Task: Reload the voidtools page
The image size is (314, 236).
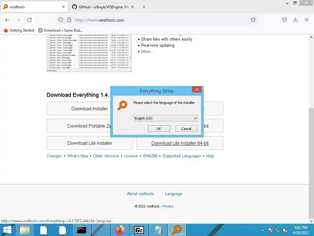Action: coord(29,20)
